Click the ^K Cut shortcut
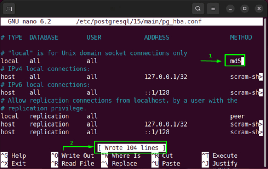 click(162, 156)
